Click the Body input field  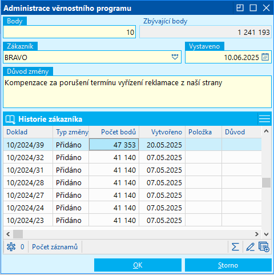click(70, 32)
